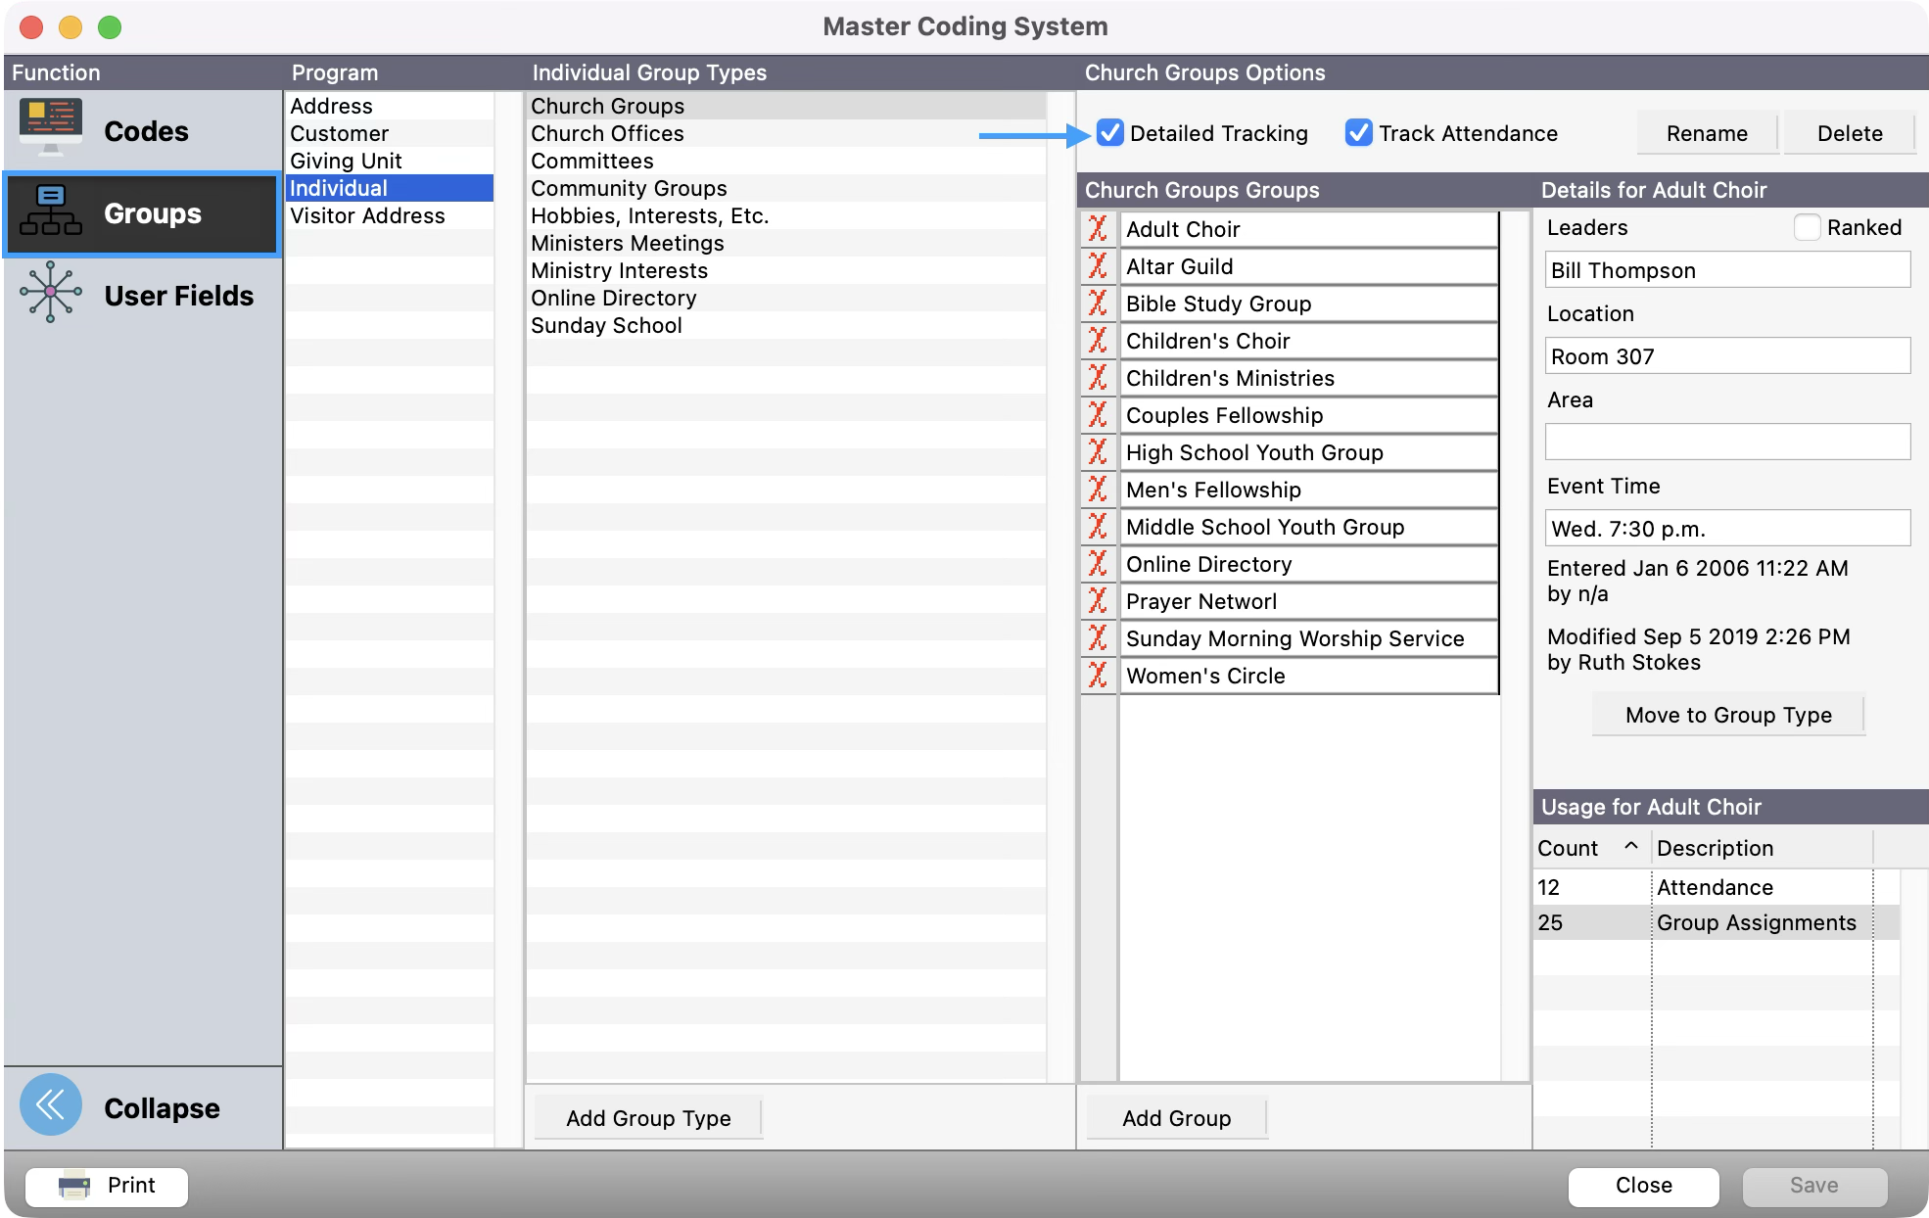The image size is (1929, 1218).
Task: Select the Groups function icon
Action: coord(50,211)
